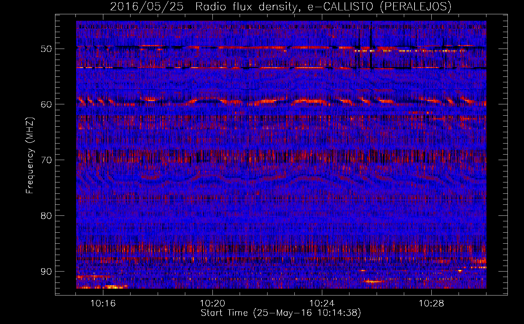Click the '10:16' time tick label
The width and height of the screenshot is (524, 324).
[x=103, y=304]
